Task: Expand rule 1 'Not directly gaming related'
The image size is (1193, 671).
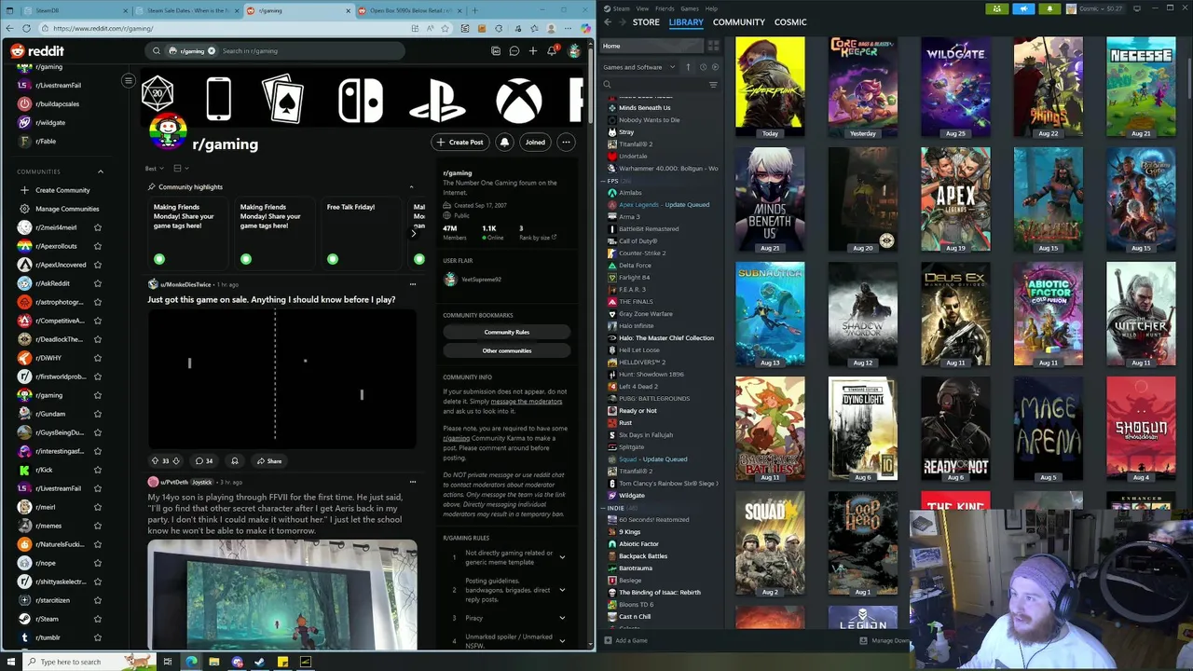Action: coord(562,557)
